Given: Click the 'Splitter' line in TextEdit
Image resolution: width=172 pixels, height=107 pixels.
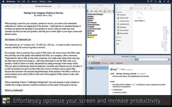Looking at the screenshot, I should pyautogui.click(x=90, y=21).
